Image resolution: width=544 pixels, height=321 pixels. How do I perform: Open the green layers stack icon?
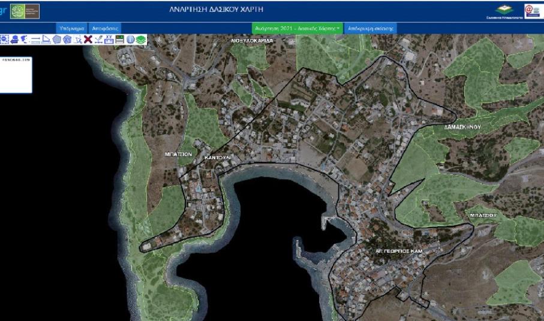141,39
